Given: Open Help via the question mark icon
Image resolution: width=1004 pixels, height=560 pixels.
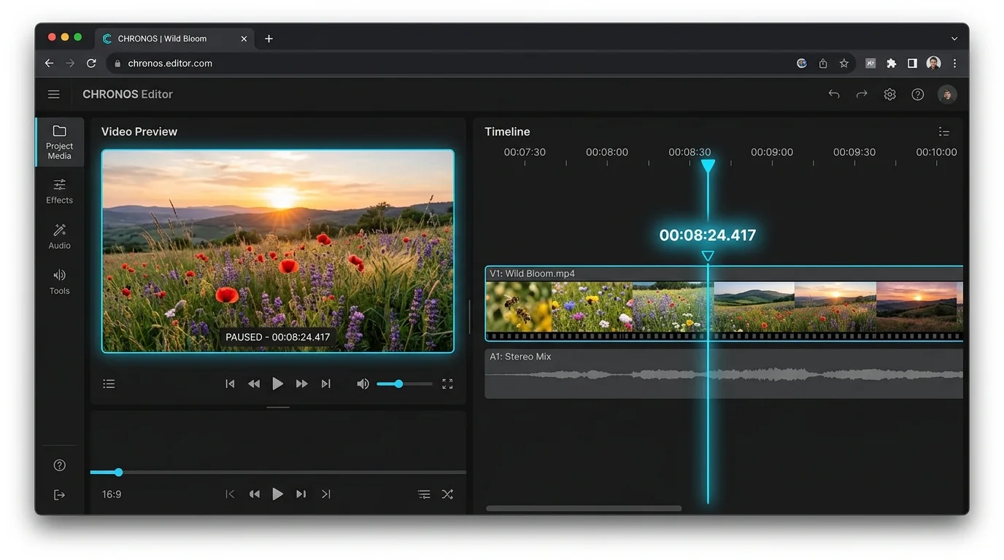Looking at the screenshot, I should pyautogui.click(x=917, y=94).
